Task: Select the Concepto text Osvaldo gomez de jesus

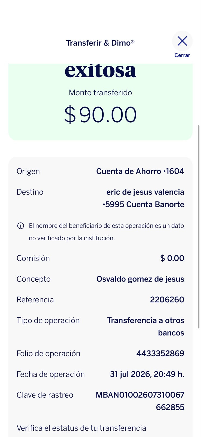Action: 140,279
